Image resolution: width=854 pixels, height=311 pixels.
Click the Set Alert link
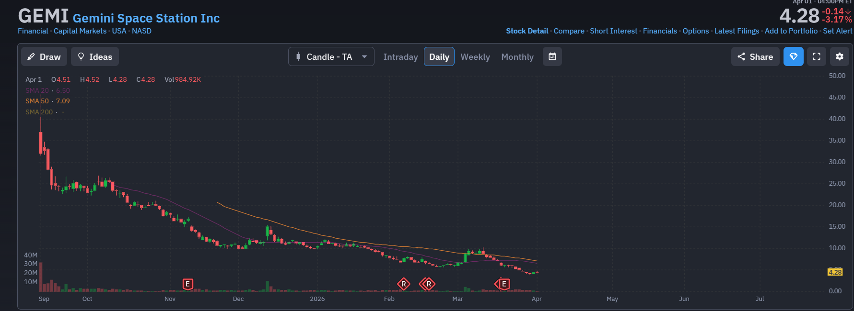pyautogui.click(x=837, y=31)
